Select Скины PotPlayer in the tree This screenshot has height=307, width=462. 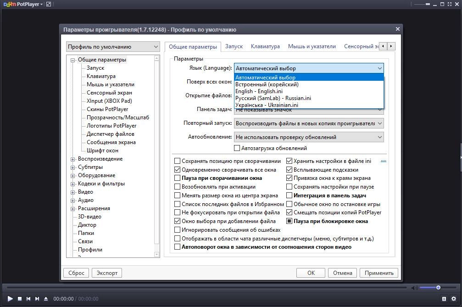point(107,109)
